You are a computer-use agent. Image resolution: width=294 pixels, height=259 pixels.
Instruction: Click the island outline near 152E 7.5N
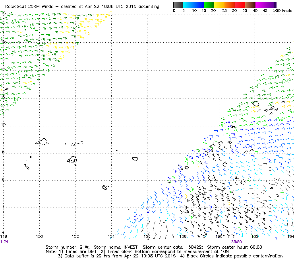click(x=72, y=161)
